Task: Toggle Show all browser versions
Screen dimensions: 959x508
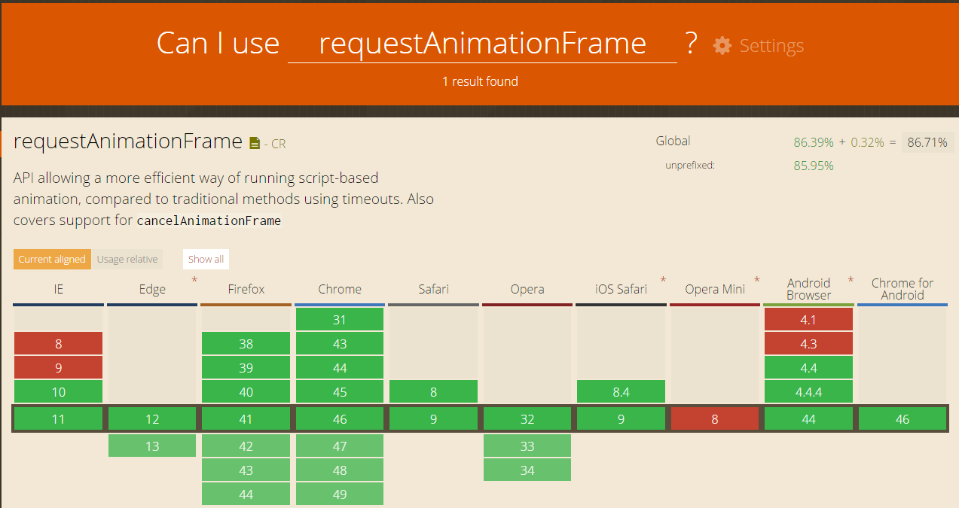Action: pos(205,258)
